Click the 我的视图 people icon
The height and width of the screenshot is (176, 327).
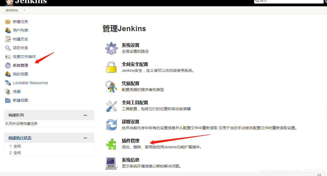[8, 74]
